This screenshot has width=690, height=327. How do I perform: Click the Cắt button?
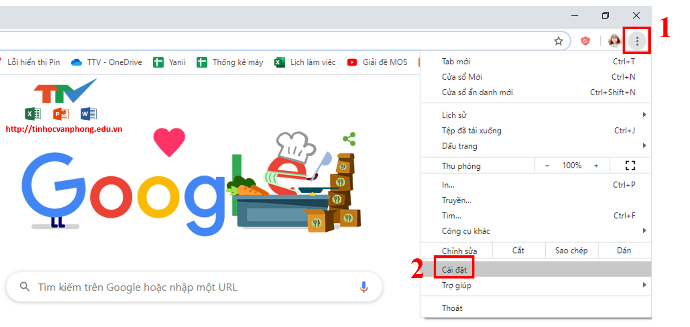click(518, 251)
